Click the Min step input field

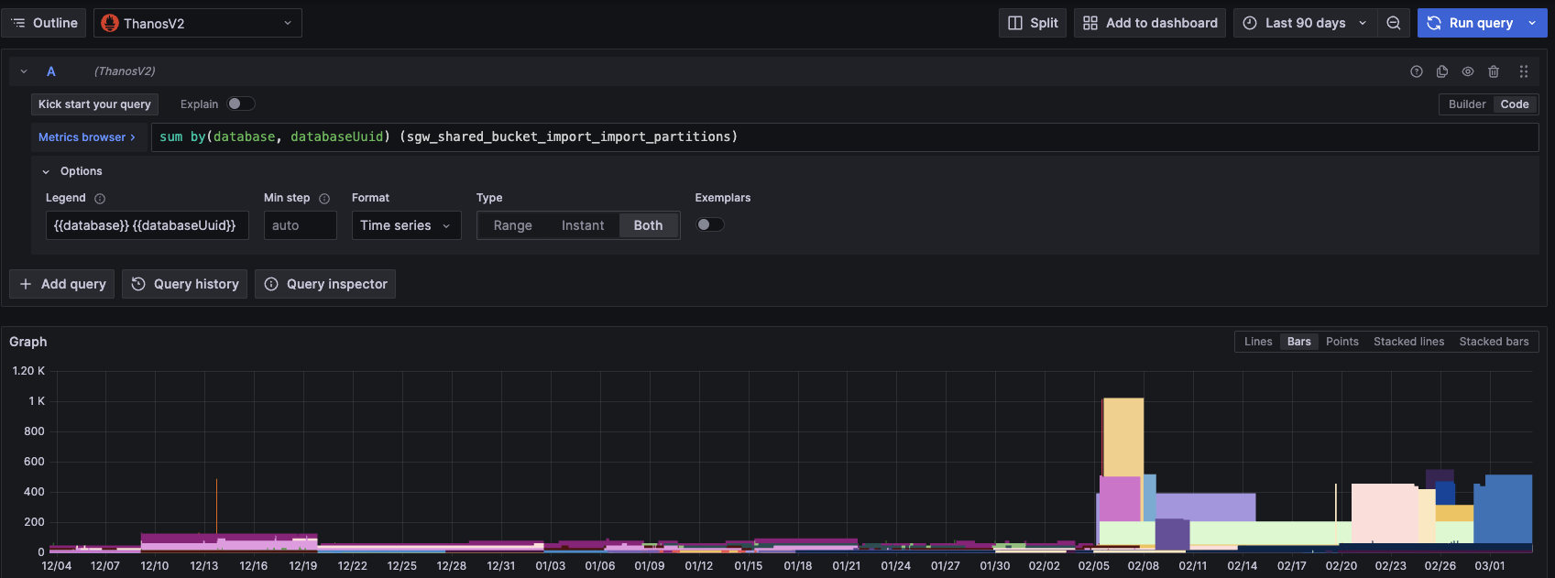pyautogui.click(x=301, y=225)
